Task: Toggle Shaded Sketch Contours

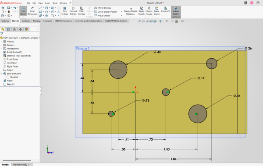Action: [x=176, y=12]
